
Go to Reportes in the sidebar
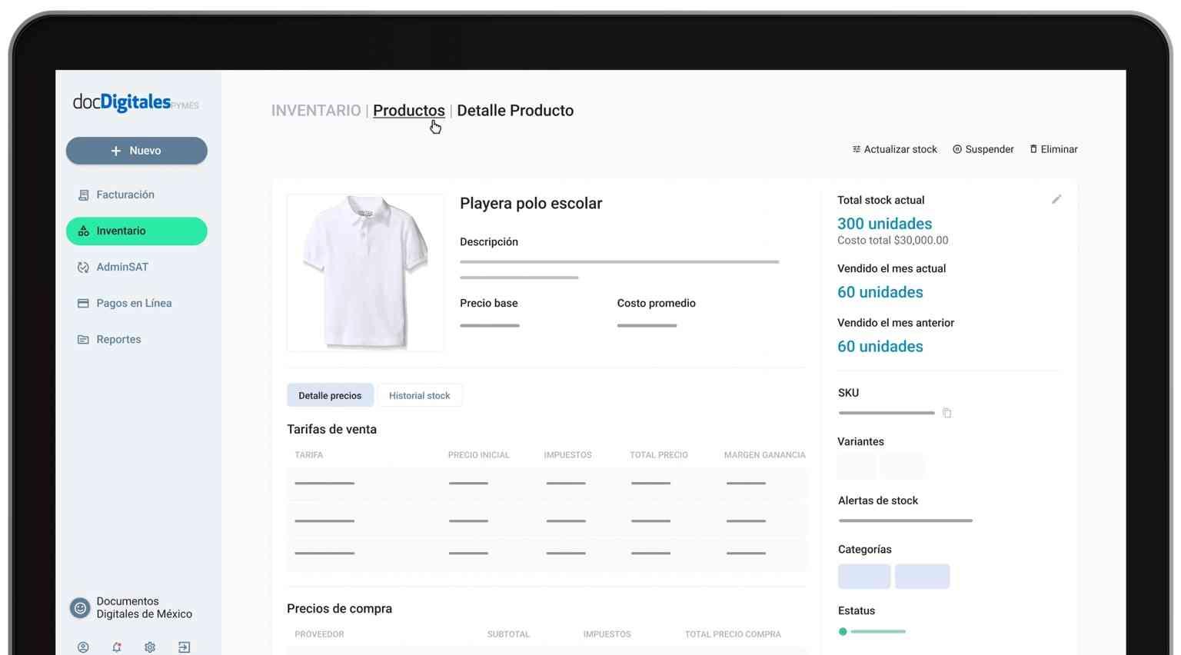tap(118, 340)
